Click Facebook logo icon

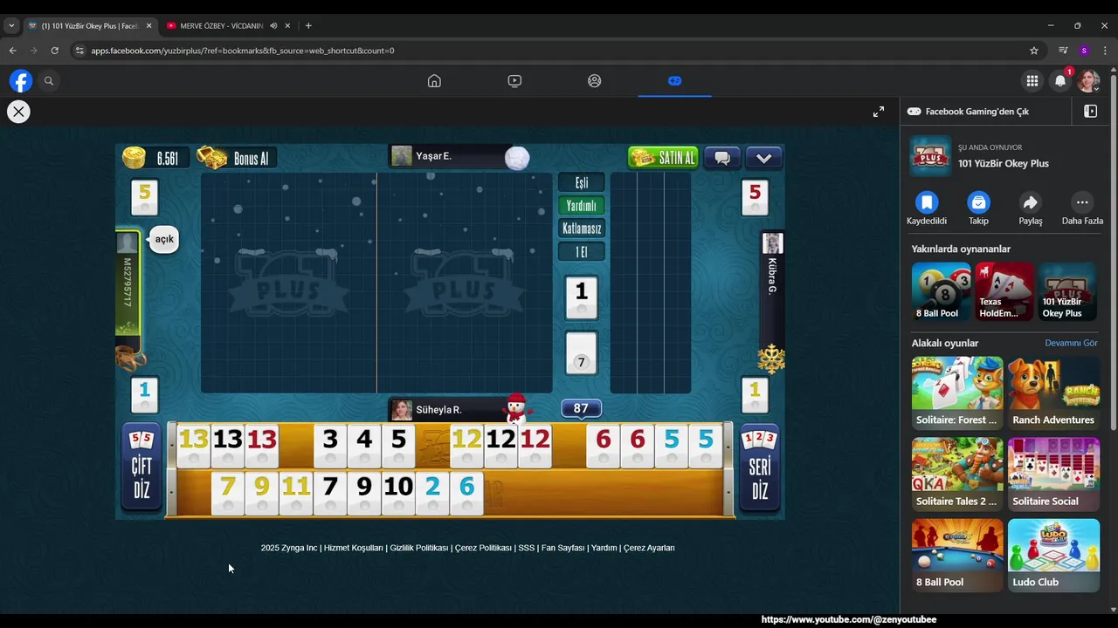coord(21,81)
